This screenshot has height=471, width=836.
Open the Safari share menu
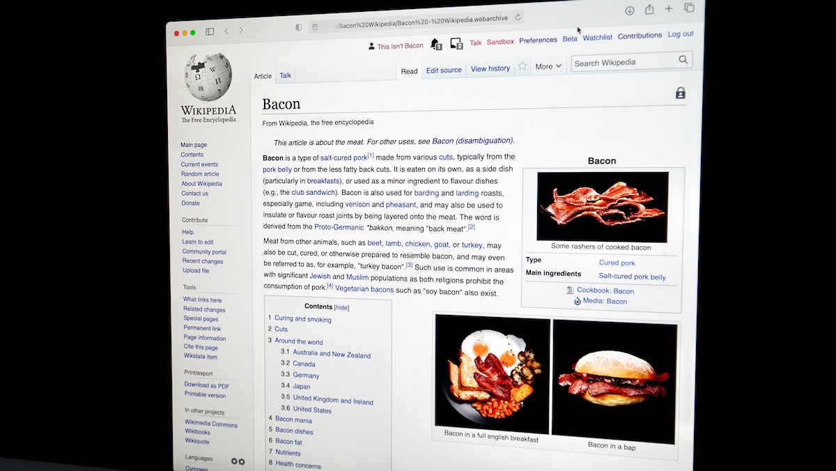649,9
